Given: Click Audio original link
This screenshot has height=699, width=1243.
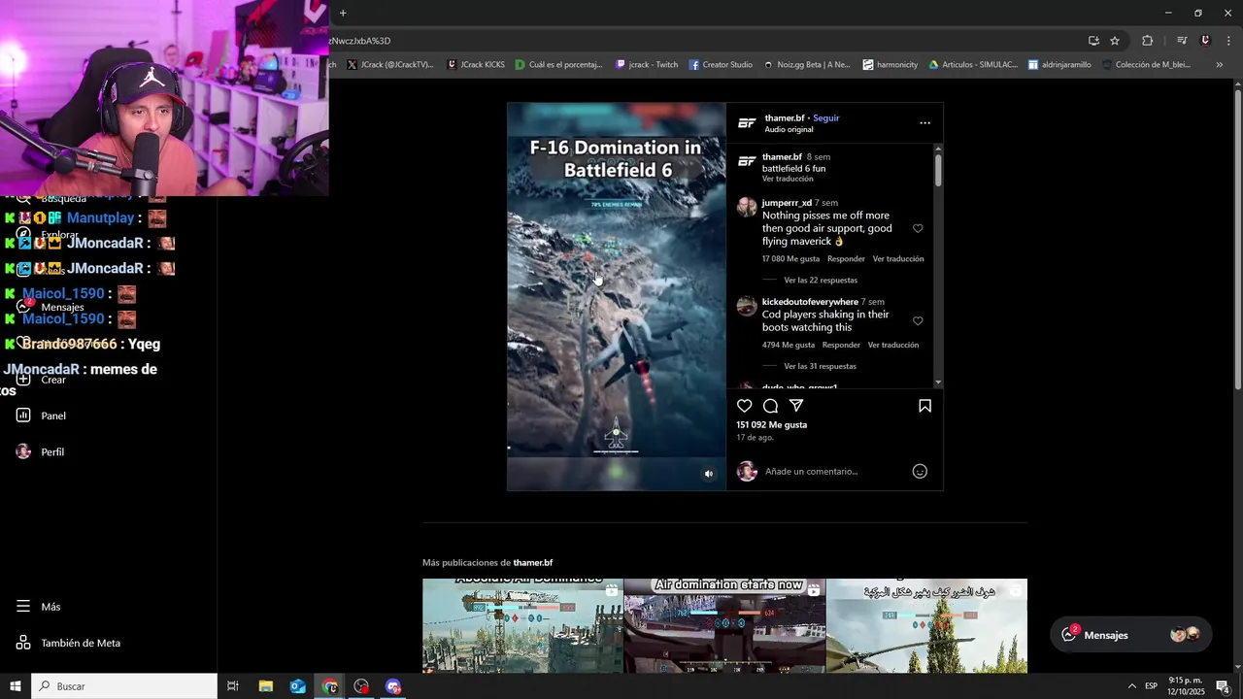Looking at the screenshot, I should pyautogui.click(x=789, y=130).
